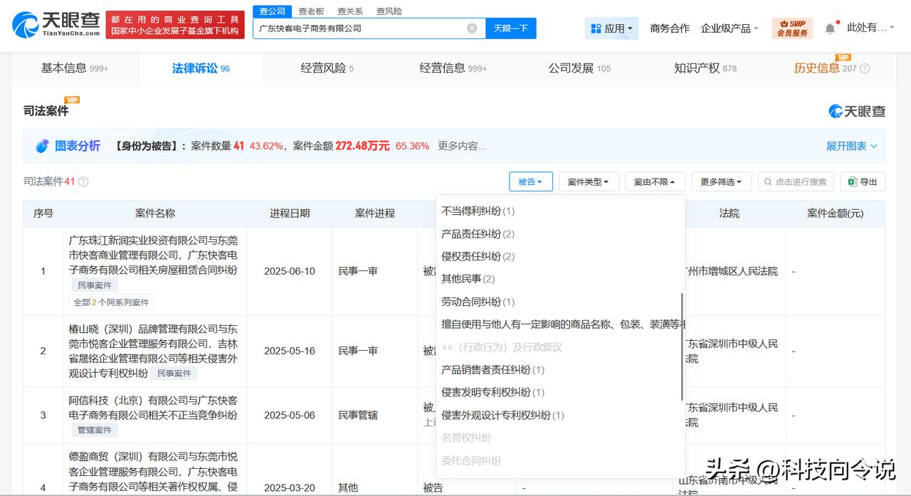Image resolution: width=911 pixels, height=496 pixels.
Task: Open case 广东珠江新润实业投资有限公司 lease dispute
Action: [x=153, y=255]
